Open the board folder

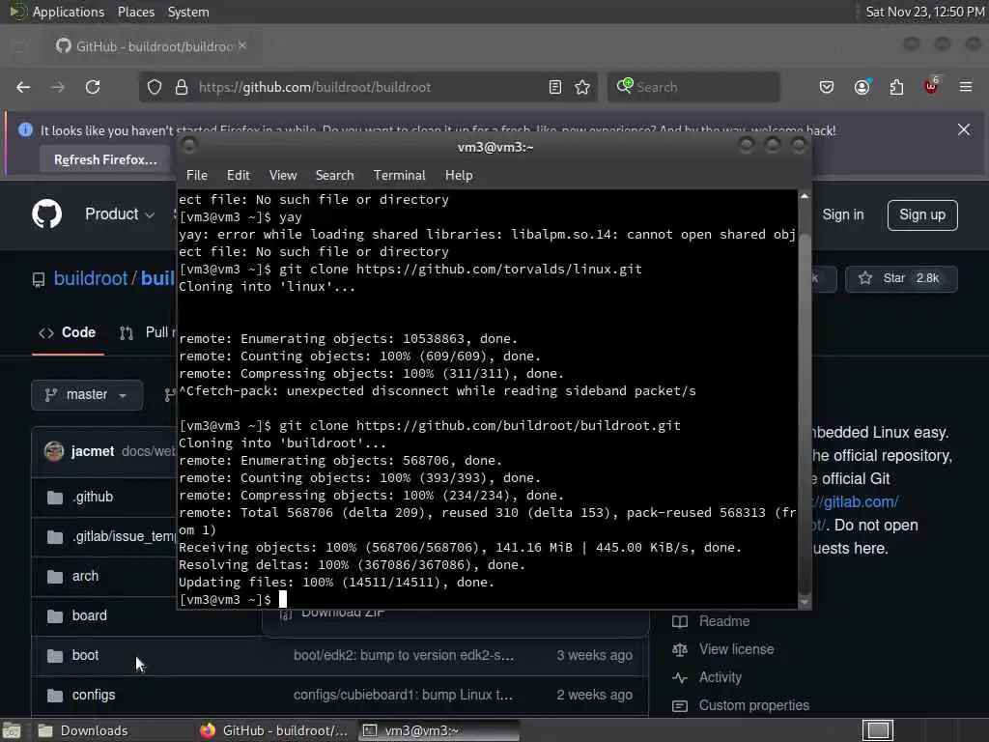(90, 615)
